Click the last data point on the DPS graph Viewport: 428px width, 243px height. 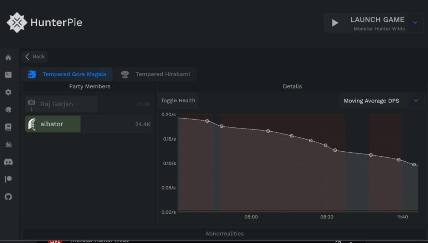pyautogui.click(x=414, y=164)
